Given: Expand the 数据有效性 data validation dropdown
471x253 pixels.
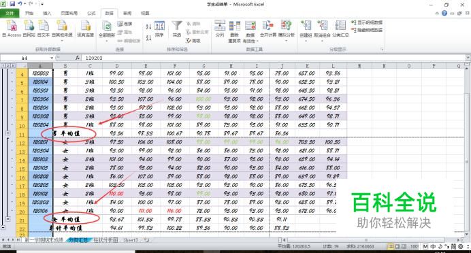Looking at the screenshot, I should coord(250,41).
